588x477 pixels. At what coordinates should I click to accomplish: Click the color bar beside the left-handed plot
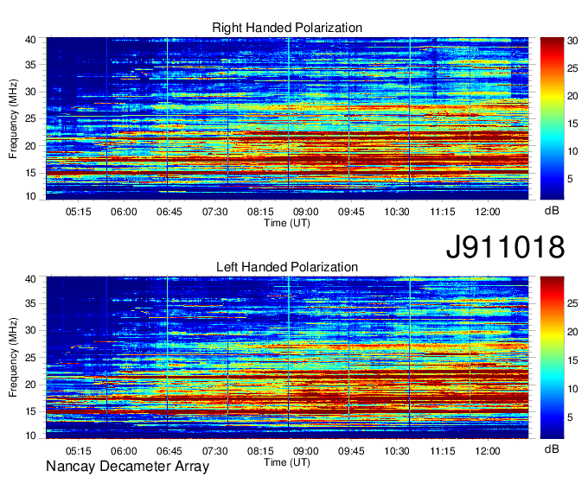tap(552, 358)
